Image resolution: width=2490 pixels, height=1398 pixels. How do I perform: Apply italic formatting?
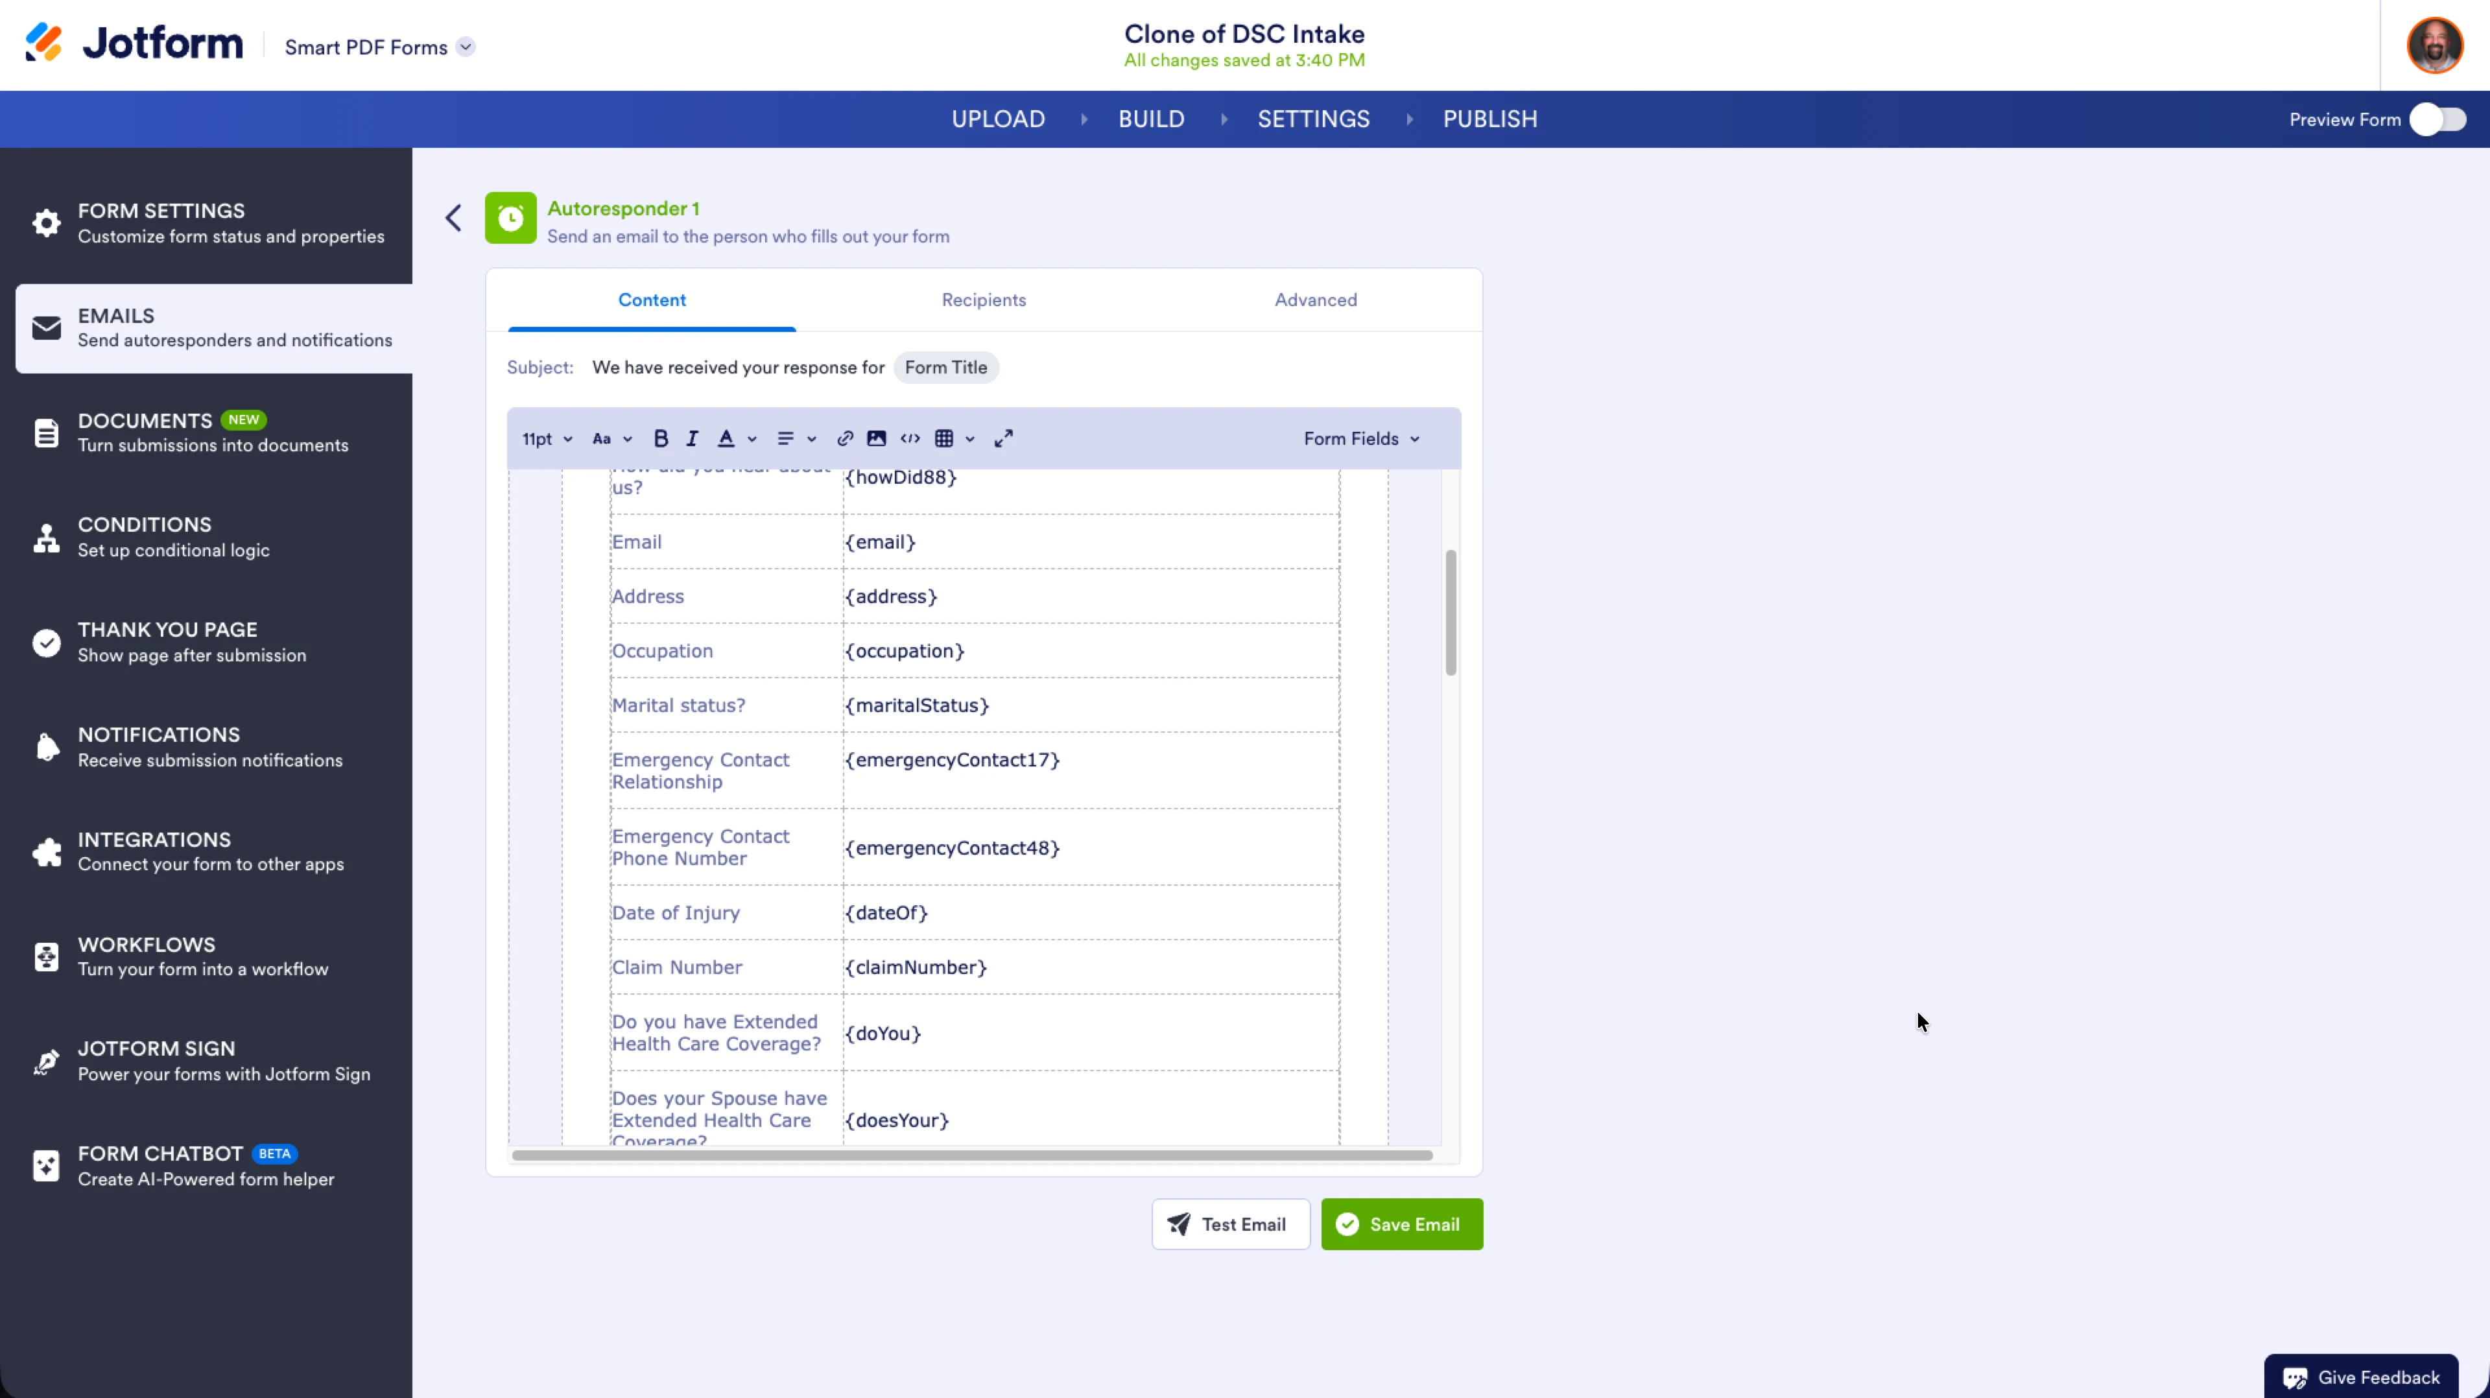point(692,438)
